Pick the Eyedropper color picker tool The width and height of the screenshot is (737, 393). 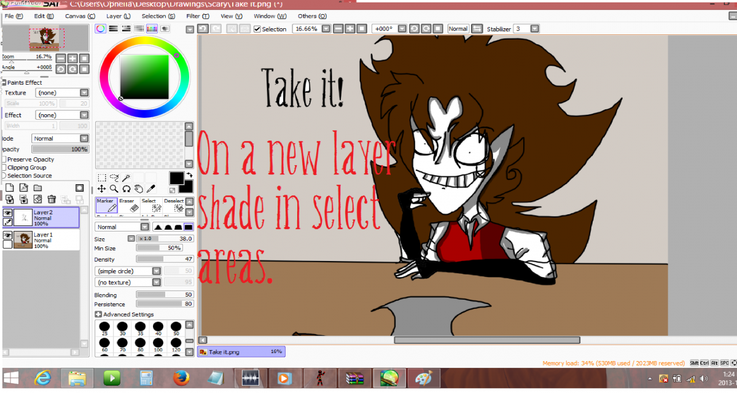pyautogui.click(x=150, y=189)
